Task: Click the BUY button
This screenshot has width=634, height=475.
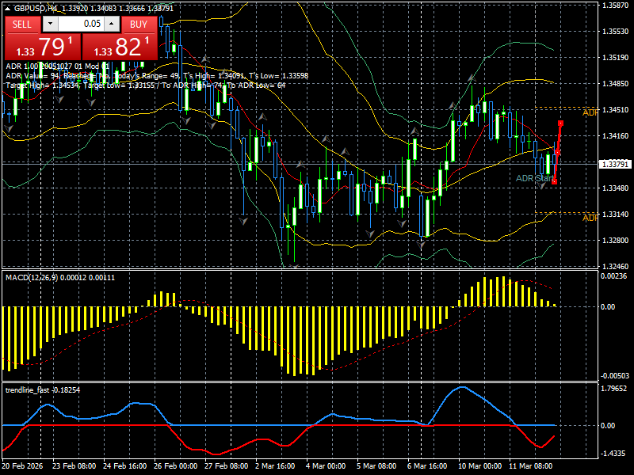Action: tap(139, 25)
